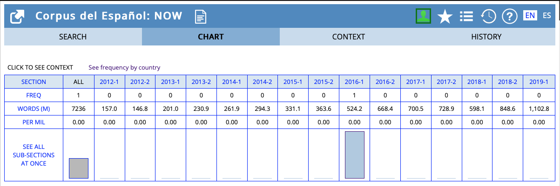Open the 2013-1 section column
Screen dimensions: 560x186
click(x=171, y=82)
